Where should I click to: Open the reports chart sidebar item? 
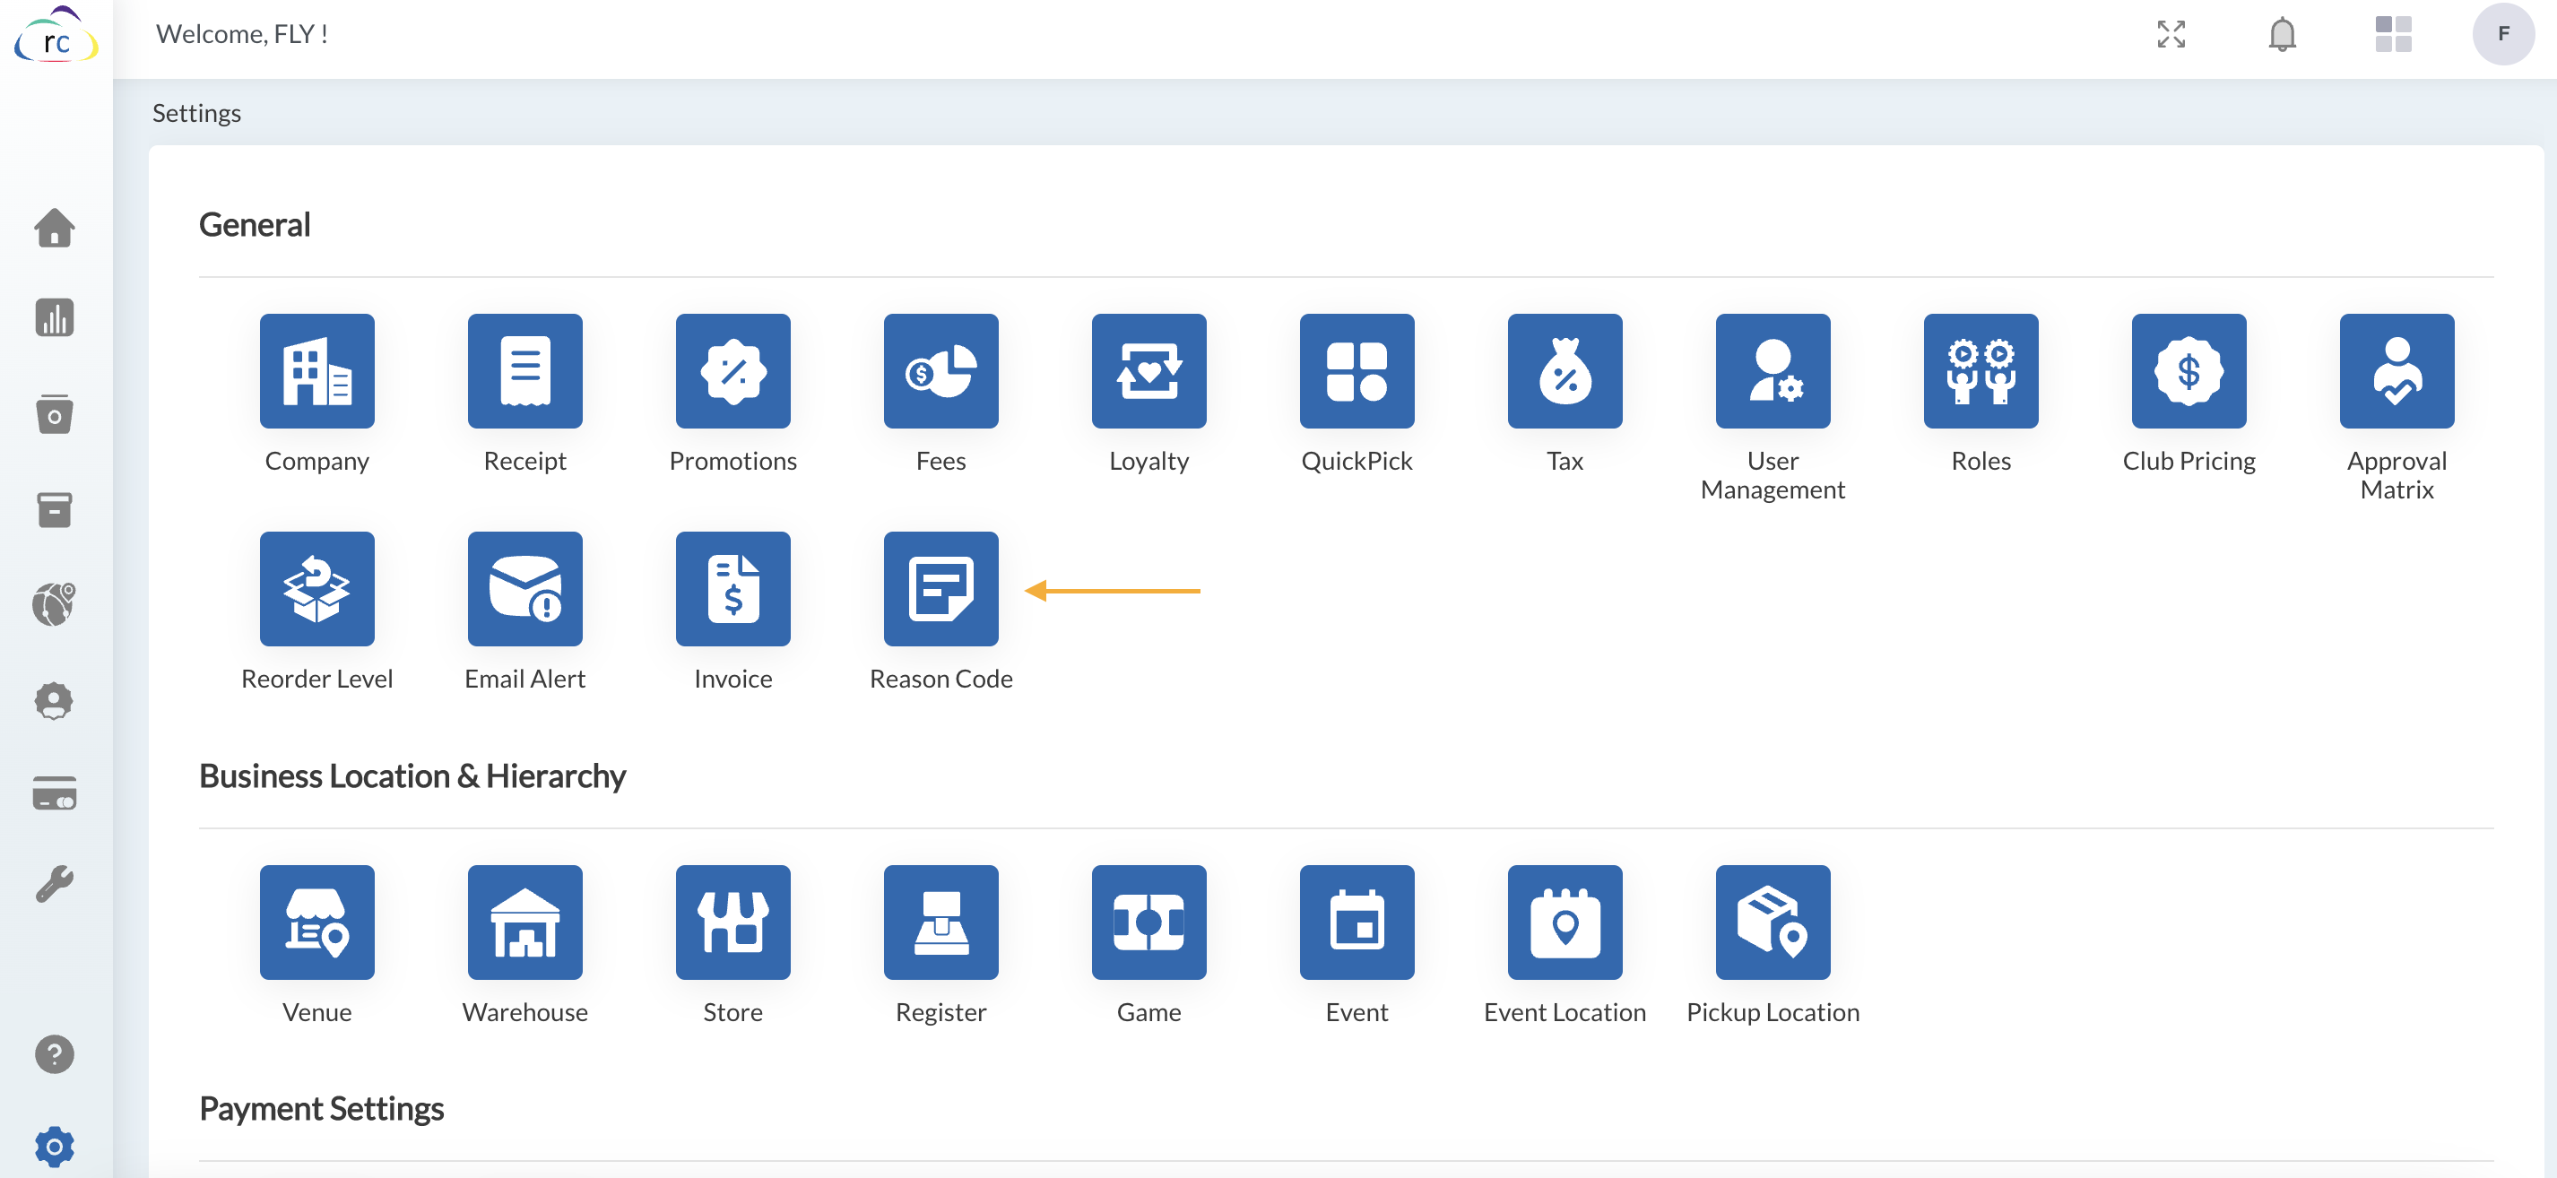tap(55, 317)
